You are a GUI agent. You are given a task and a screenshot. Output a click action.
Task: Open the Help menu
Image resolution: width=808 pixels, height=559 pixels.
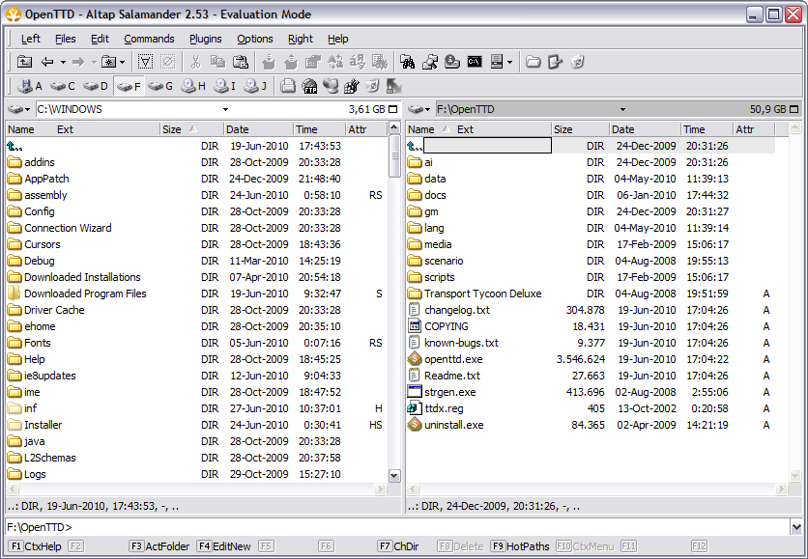(337, 39)
